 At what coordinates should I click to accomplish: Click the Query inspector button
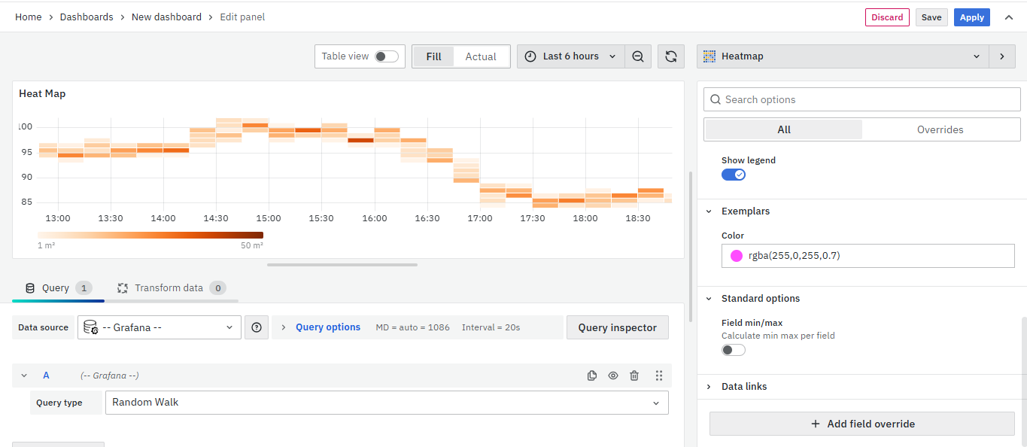617,327
